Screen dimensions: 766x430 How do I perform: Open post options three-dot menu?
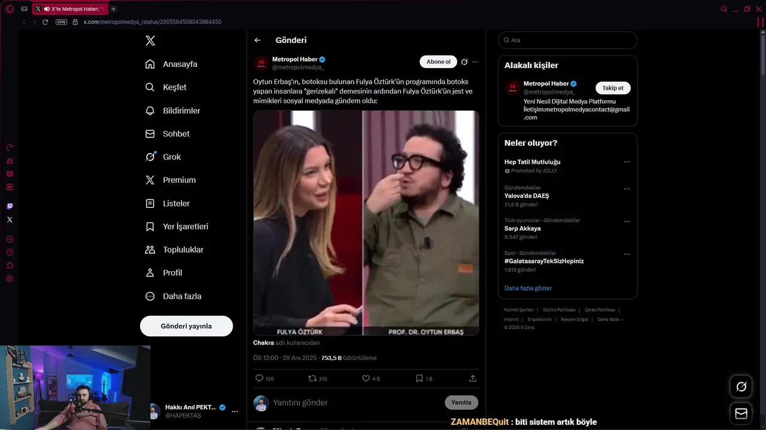pos(475,62)
